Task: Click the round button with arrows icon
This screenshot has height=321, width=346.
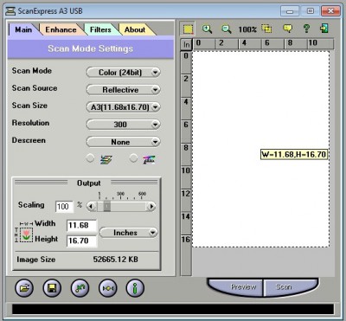Action: click(x=108, y=288)
